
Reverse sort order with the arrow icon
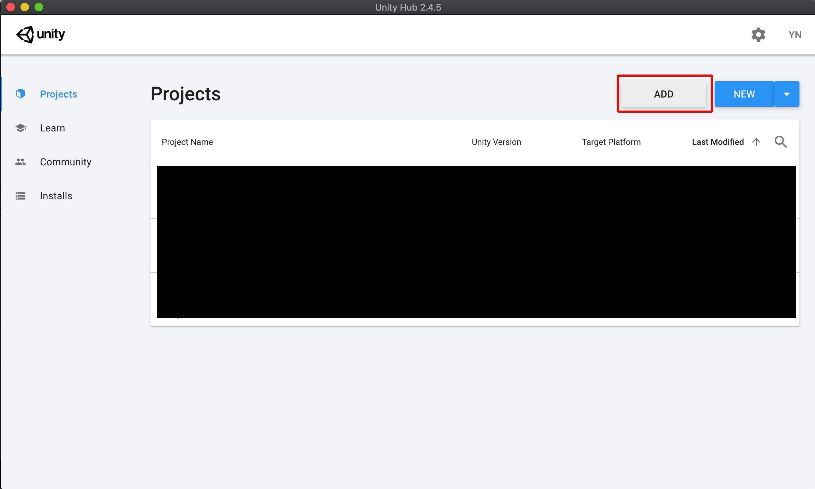[x=756, y=142]
